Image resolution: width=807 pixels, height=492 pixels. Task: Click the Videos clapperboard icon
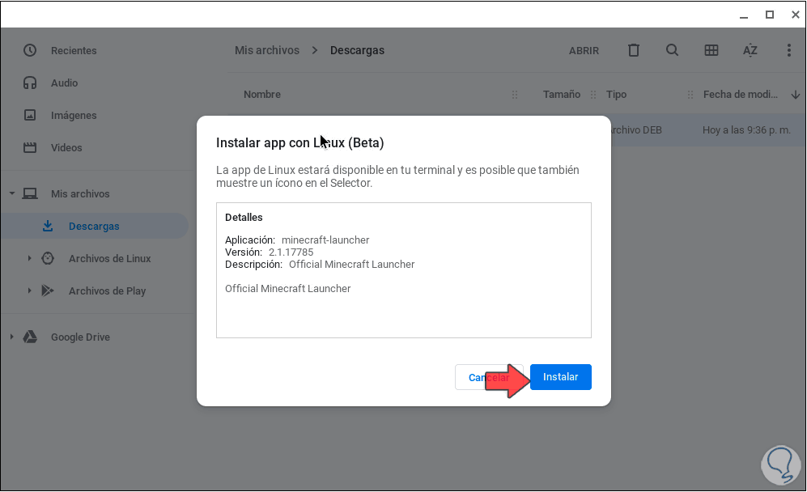point(30,147)
